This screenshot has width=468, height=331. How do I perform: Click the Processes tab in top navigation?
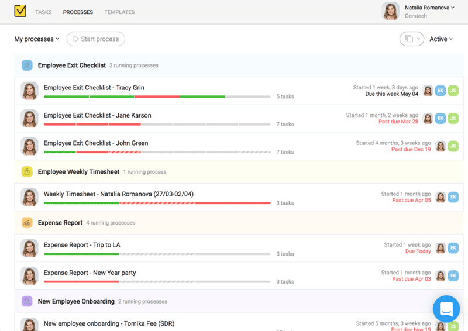click(78, 12)
